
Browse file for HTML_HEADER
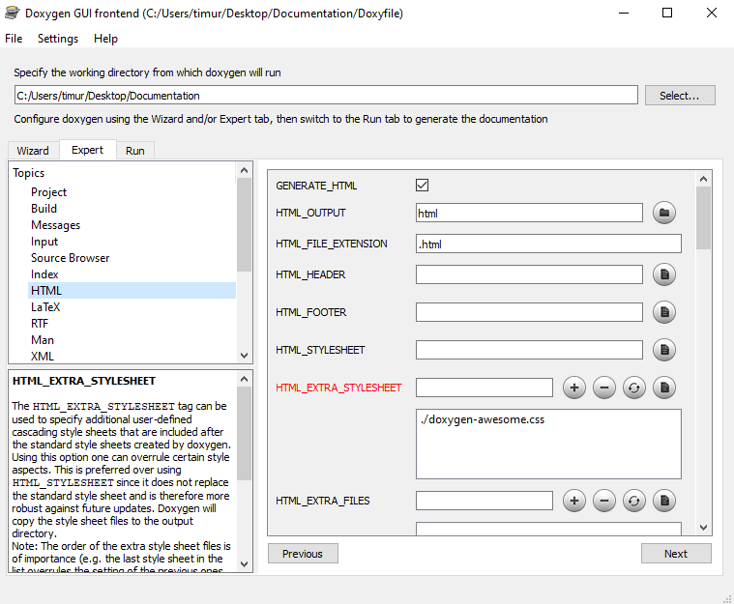point(664,274)
